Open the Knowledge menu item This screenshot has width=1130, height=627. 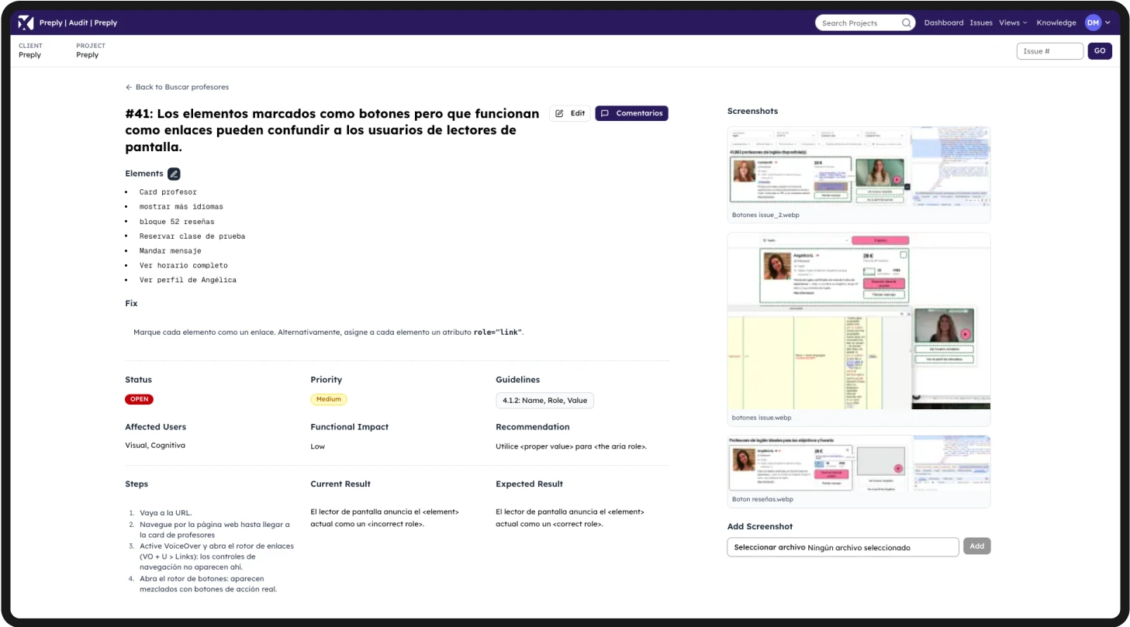pos(1056,22)
